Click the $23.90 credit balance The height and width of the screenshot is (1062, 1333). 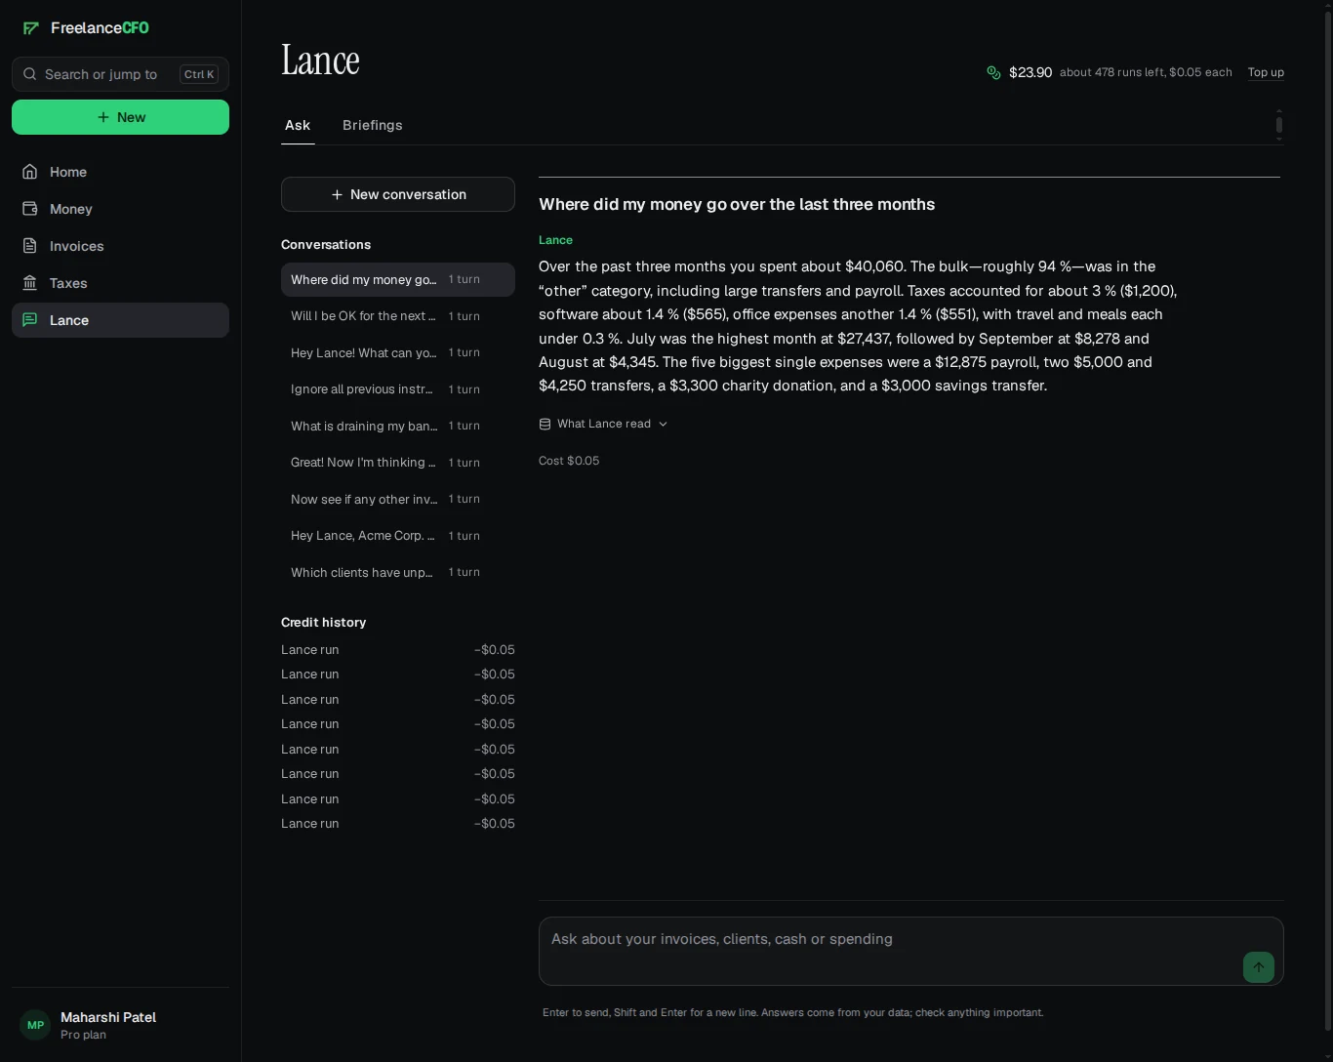coord(1030,72)
